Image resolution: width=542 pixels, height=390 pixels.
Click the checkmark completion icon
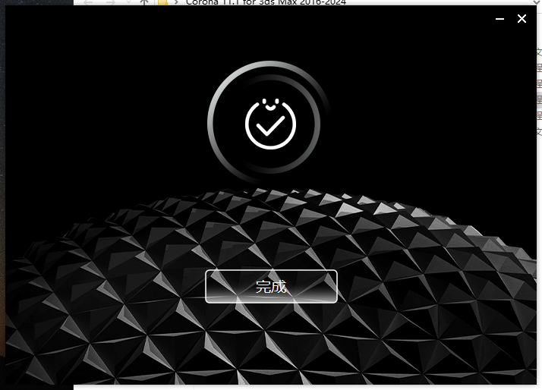click(x=270, y=124)
